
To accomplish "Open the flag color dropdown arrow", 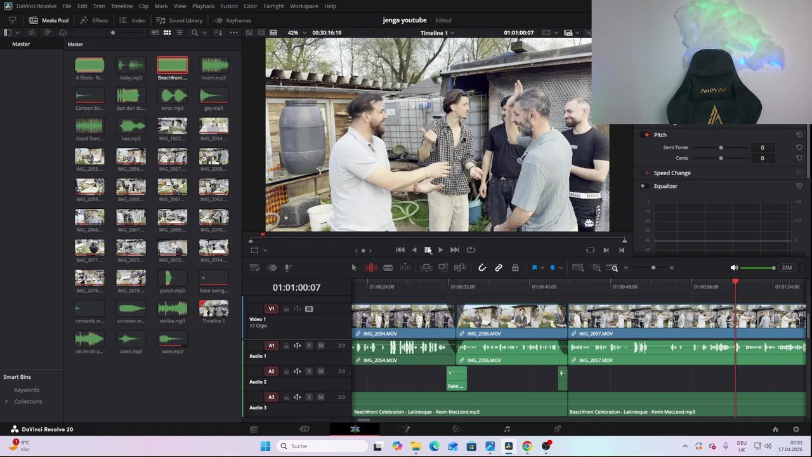I will [542, 268].
